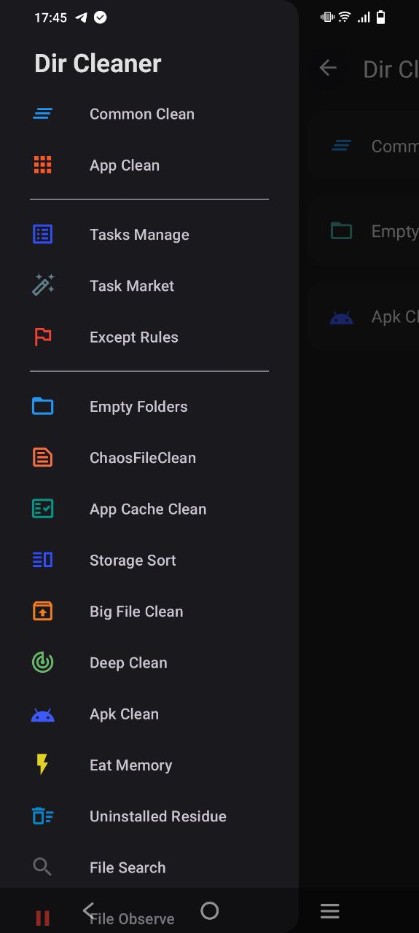Tap the back arrow beside Dir Cleaner title
419x933 pixels.
coord(328,68)
